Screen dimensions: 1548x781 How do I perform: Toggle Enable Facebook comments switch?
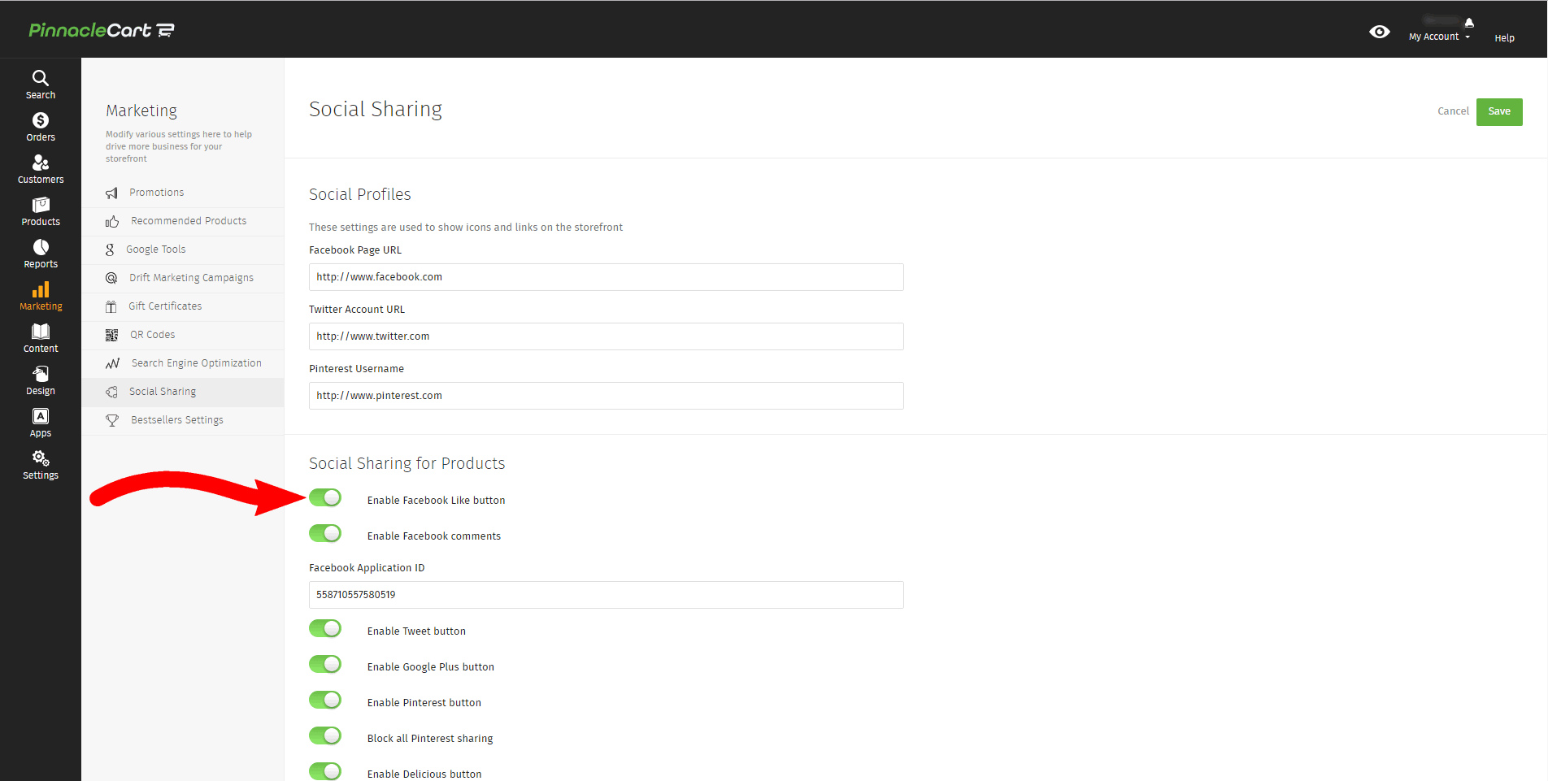(x=325, y=533)
